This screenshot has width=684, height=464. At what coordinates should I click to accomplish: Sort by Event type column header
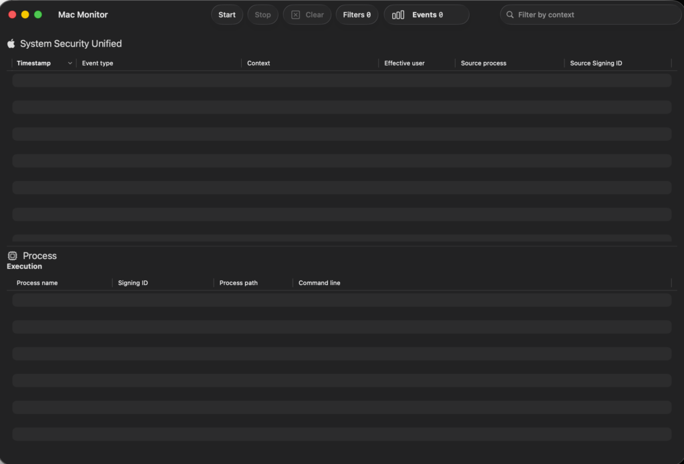coord(98,63)
